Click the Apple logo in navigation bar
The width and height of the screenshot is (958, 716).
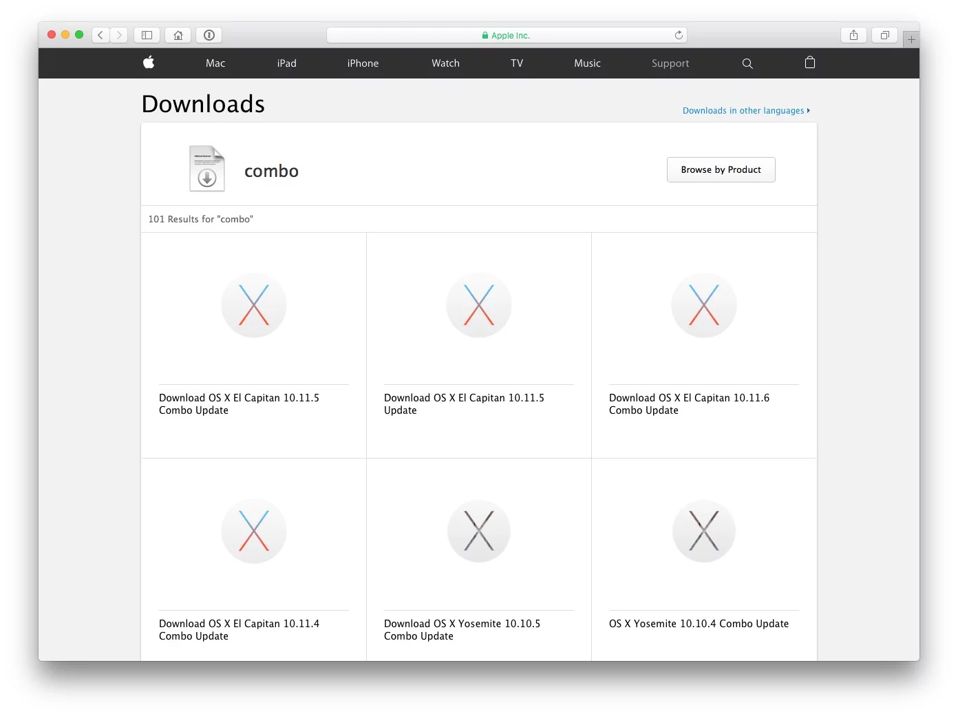[149, 63]
